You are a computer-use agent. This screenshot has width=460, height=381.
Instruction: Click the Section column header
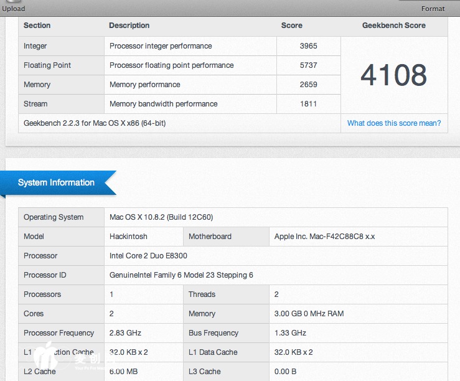(37, 26)
